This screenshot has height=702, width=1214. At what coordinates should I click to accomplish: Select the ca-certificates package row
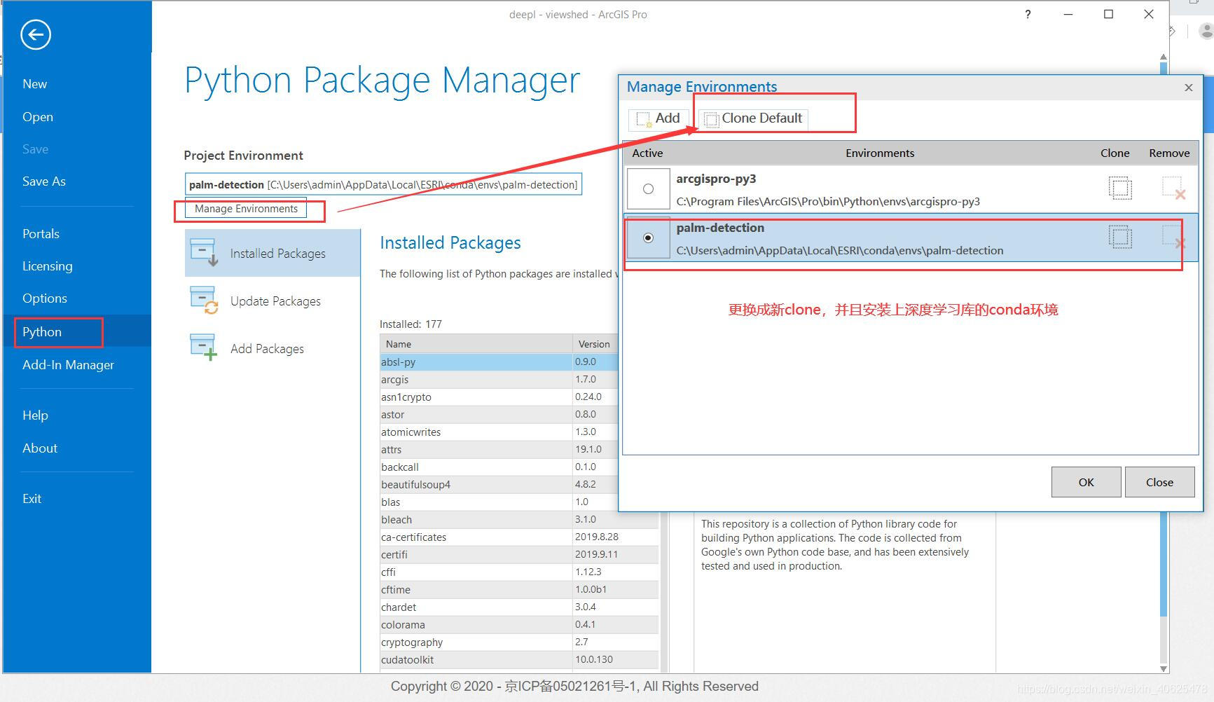pyautogui.click(x=519, y=537)
